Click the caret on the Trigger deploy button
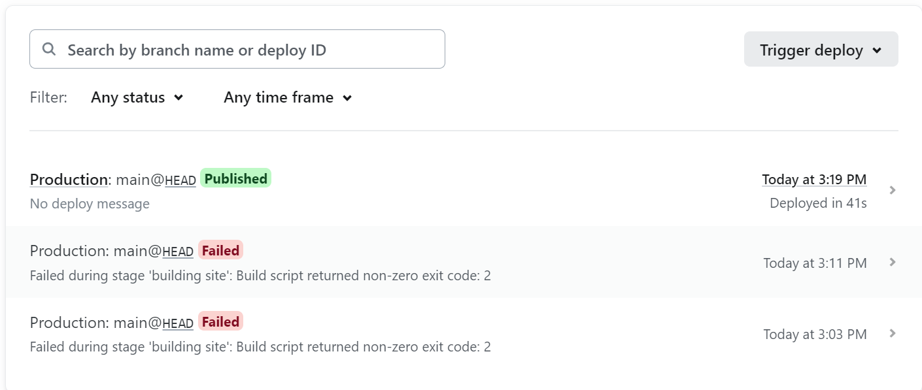 (x=877, y=50)
